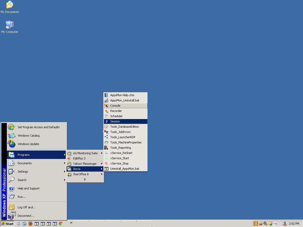
Task: Open the eG Monitoring Suite folder
Action: tap(85, 153)
